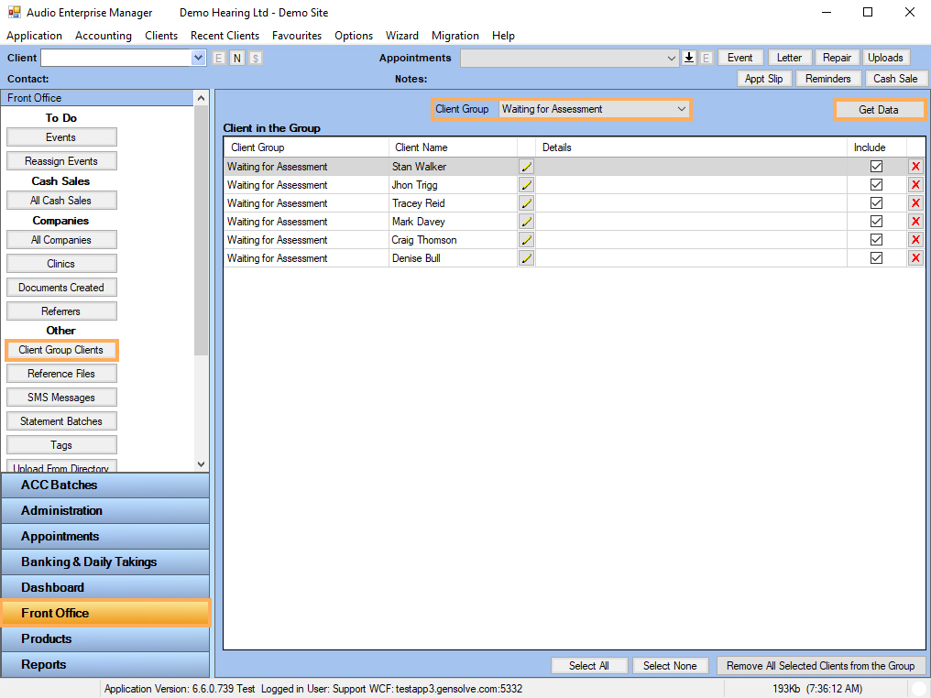Click the E icon next to the Client field
The height and width of the screenshot is (698, 931).
tap(218, 57)
